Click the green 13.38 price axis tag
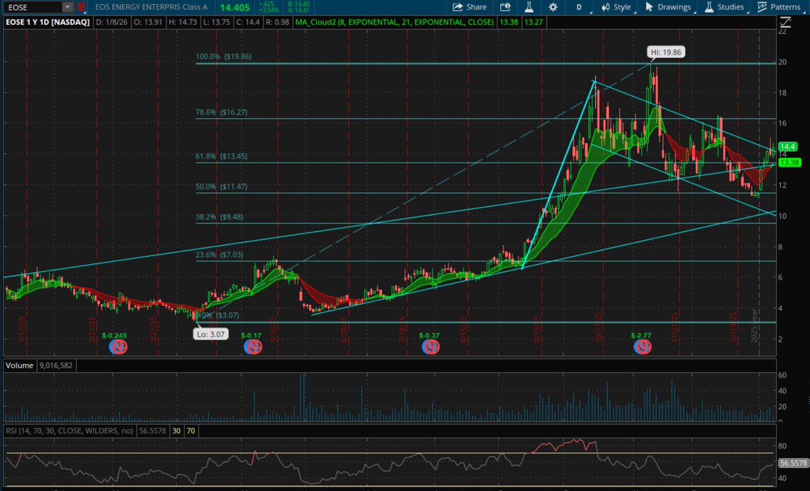This screenshot has width=810, height=491. pyautogui.click(x=789, y=163)
